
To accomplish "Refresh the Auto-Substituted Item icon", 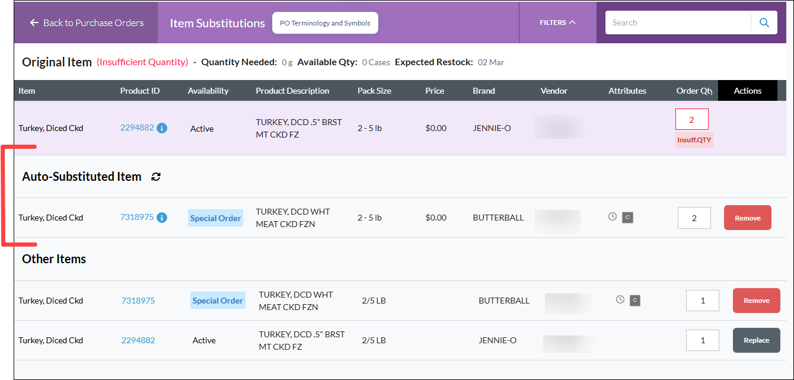I will coord(156,177).
